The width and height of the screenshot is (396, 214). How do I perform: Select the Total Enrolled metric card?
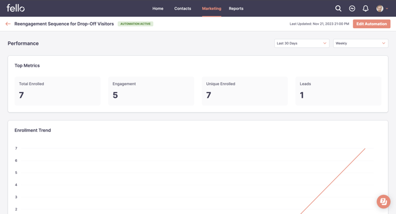coord(58,91)
